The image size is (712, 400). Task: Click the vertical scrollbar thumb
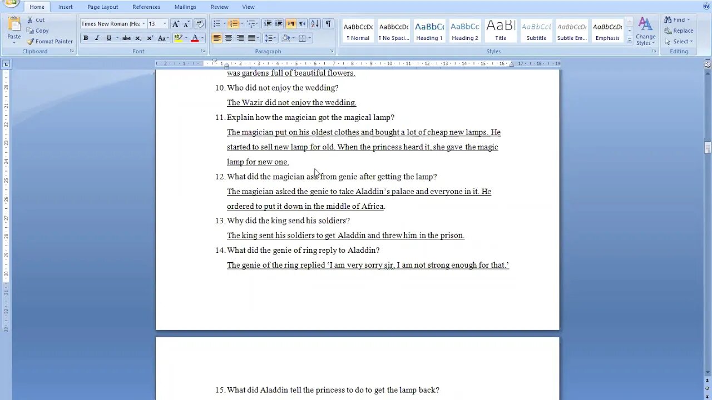coord(708,147)
